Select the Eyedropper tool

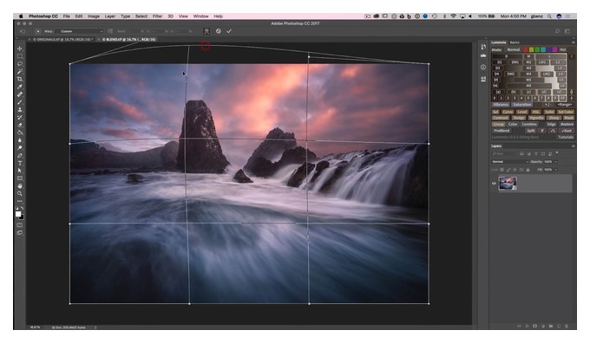point(20,87)
